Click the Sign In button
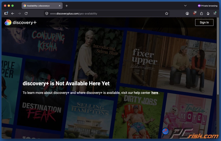This screenshot has width=221, height=141. pyautogui.click(x=204, y=22)
